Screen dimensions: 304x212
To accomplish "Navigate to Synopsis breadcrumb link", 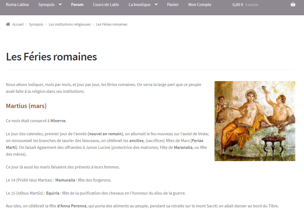I will click(36, 24).
